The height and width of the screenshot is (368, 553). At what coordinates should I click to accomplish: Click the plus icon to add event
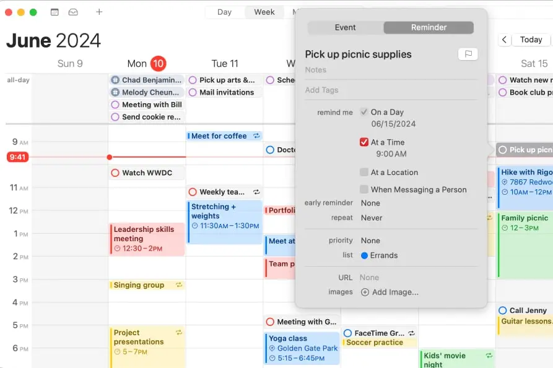[99, 12]
